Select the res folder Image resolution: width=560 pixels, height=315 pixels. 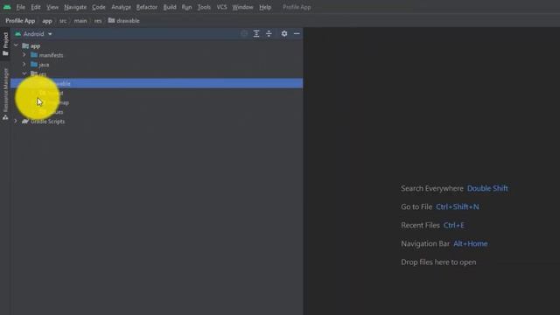tap(43, 73)
